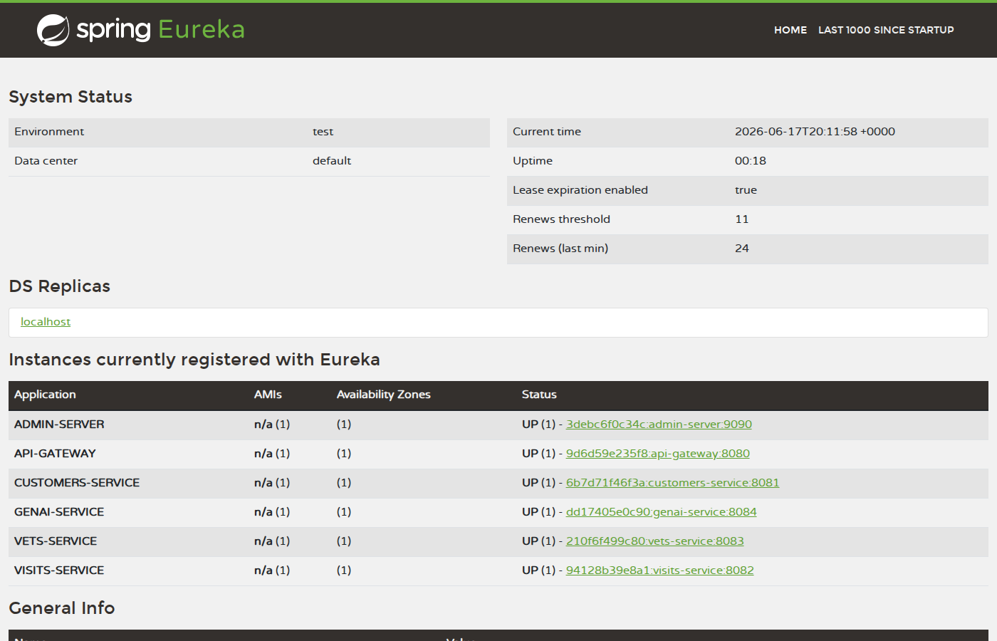Select the VETS-SERVICE application name
Screen dimensions: 997x641
(x=56, y=541)
